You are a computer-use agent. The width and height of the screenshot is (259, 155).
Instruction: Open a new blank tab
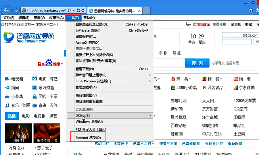[x=146, y=11]
